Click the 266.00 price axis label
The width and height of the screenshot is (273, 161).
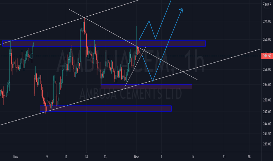coord(267,40)
